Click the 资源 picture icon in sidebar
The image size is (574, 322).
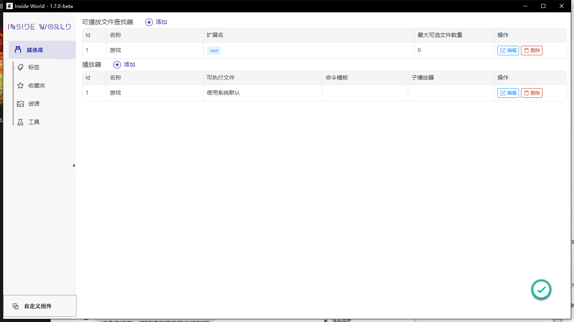(20, 104)
